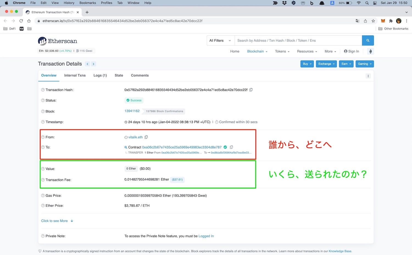Focus the Etherscan search input field

[298, 40]
